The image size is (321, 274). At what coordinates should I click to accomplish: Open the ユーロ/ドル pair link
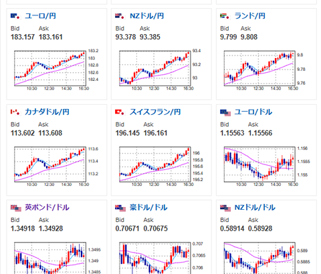pyautogui.click(x=253, y=112)
